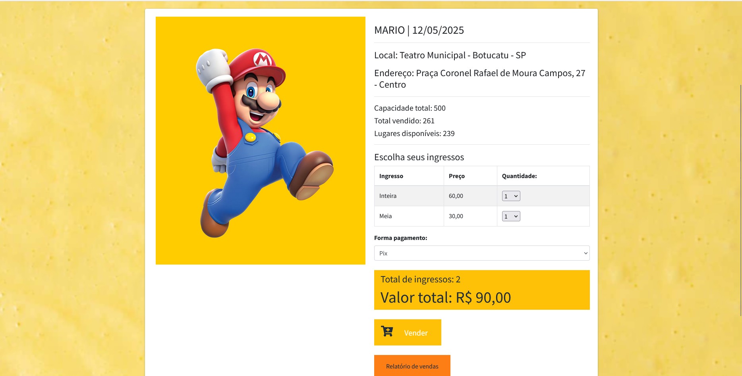Open the Meia quantity dropdown
Screen dimensions: 742x376
pos(511,216)
